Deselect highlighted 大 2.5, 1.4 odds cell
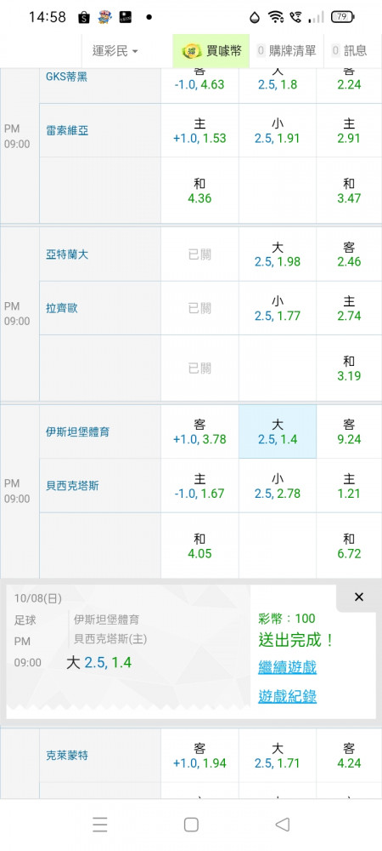The width and height of the screenshot is (382, 851). tap(278, 431)
